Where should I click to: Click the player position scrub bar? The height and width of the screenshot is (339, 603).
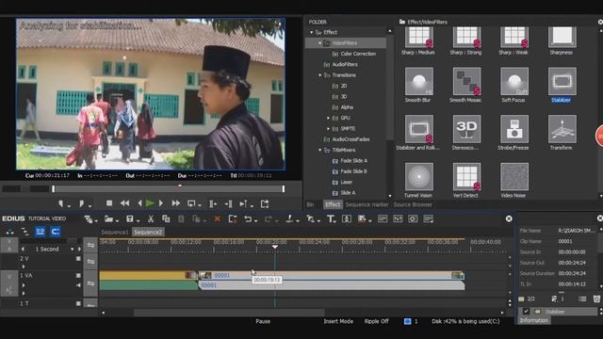169,188
